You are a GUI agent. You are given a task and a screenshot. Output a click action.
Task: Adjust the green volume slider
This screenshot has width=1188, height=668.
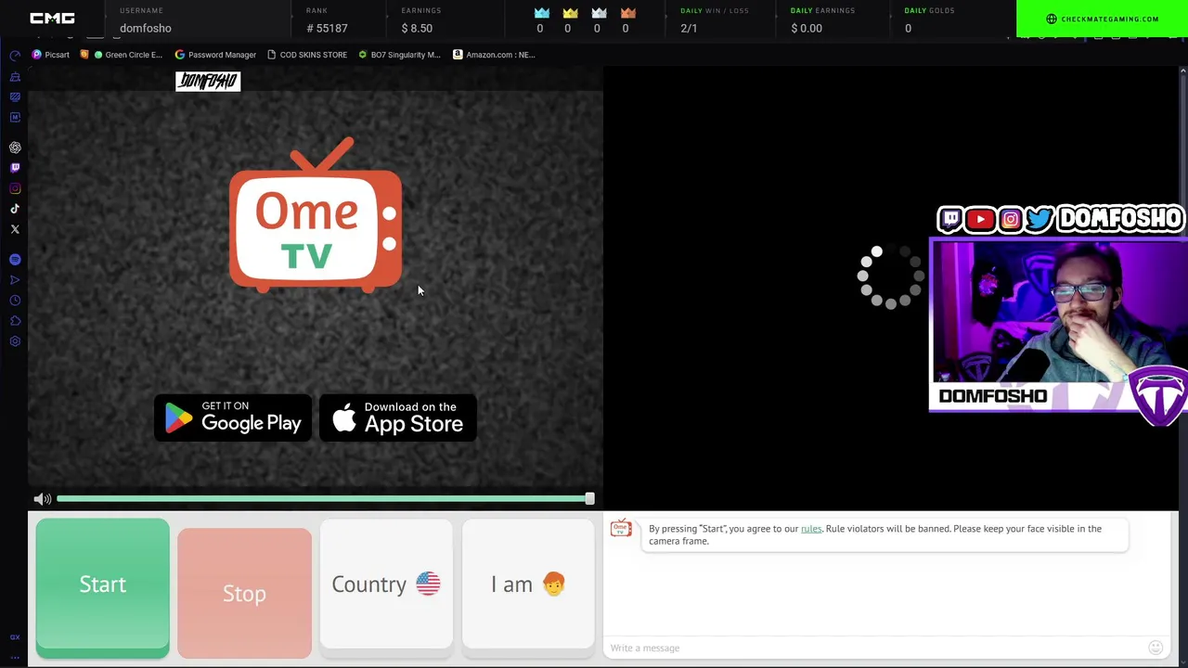pos(325,499)
